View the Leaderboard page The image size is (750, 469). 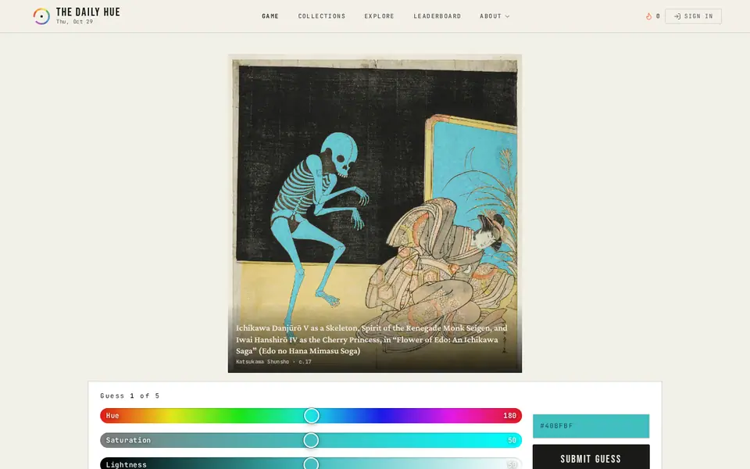(x=437, y=16)
